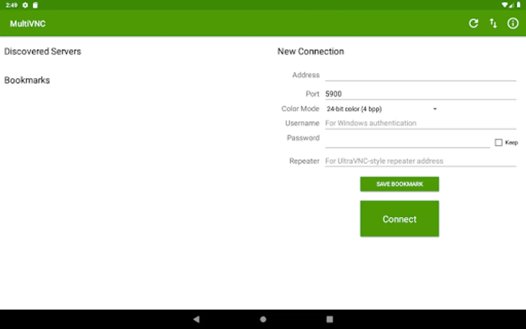Click the 2:49 clock in status bar

[12, 5]
